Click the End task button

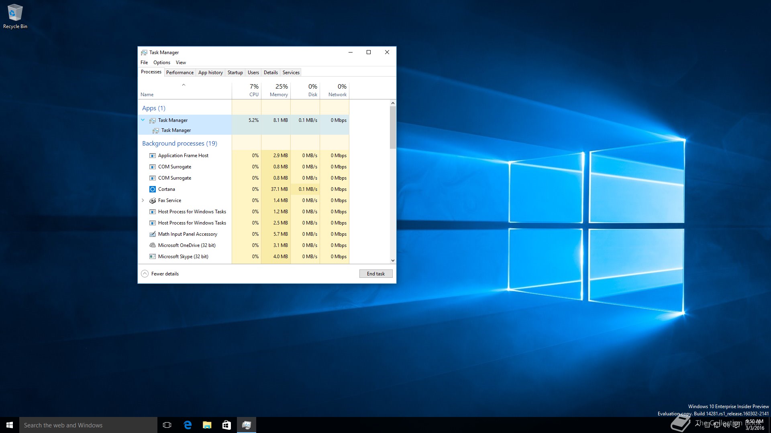(x=376, y=273)
